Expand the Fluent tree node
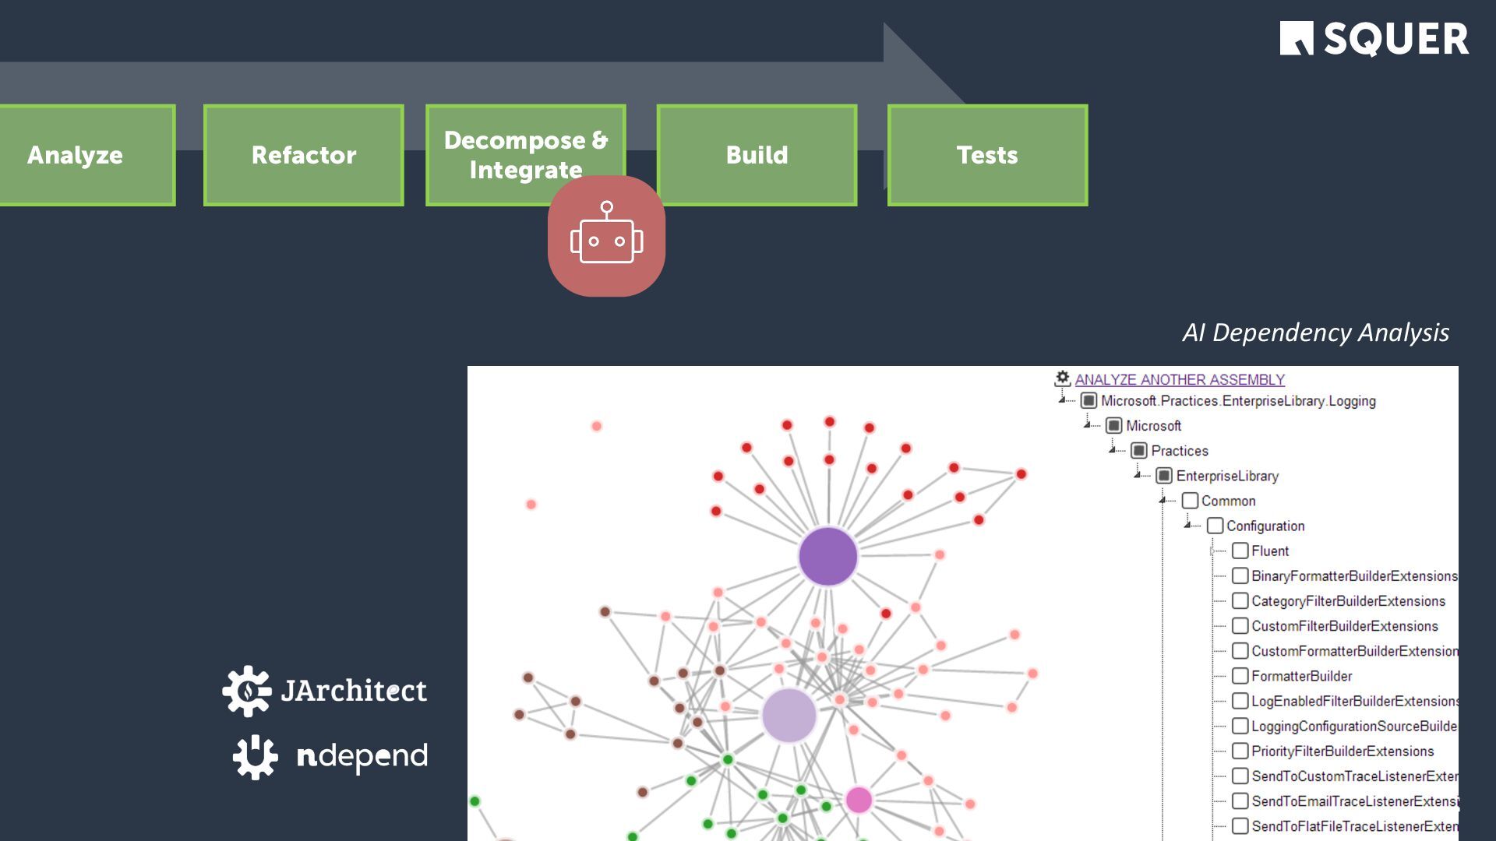 pos(1212,551)
